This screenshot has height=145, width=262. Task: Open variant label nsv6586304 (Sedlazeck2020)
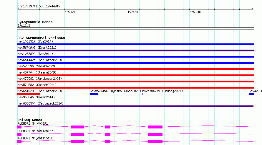[x=41, y=103]
